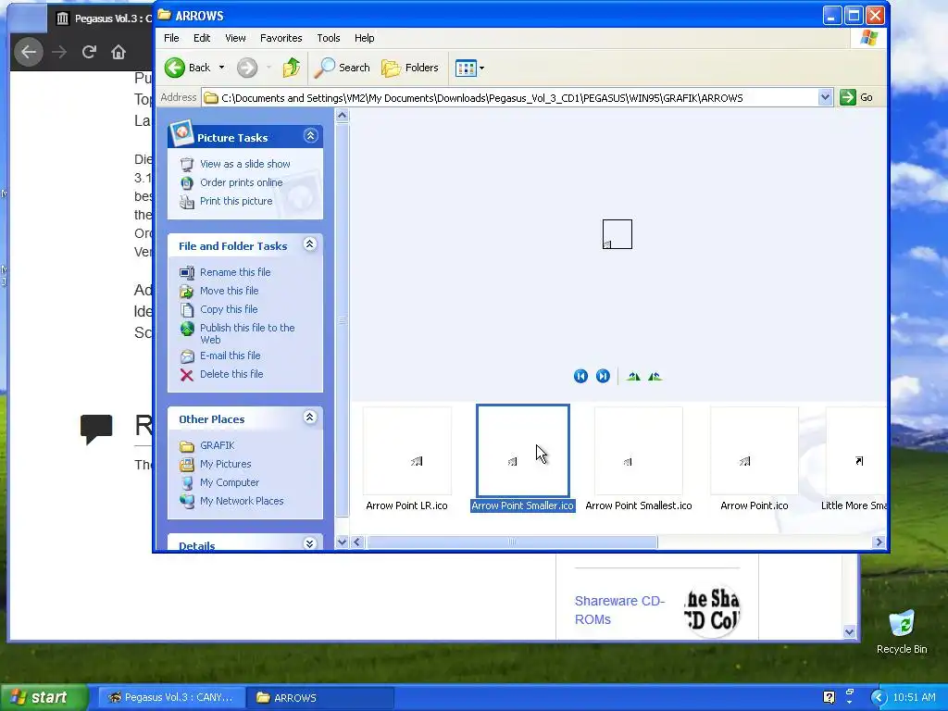Click the filmstrip scroll left arrow

(356, 542)
